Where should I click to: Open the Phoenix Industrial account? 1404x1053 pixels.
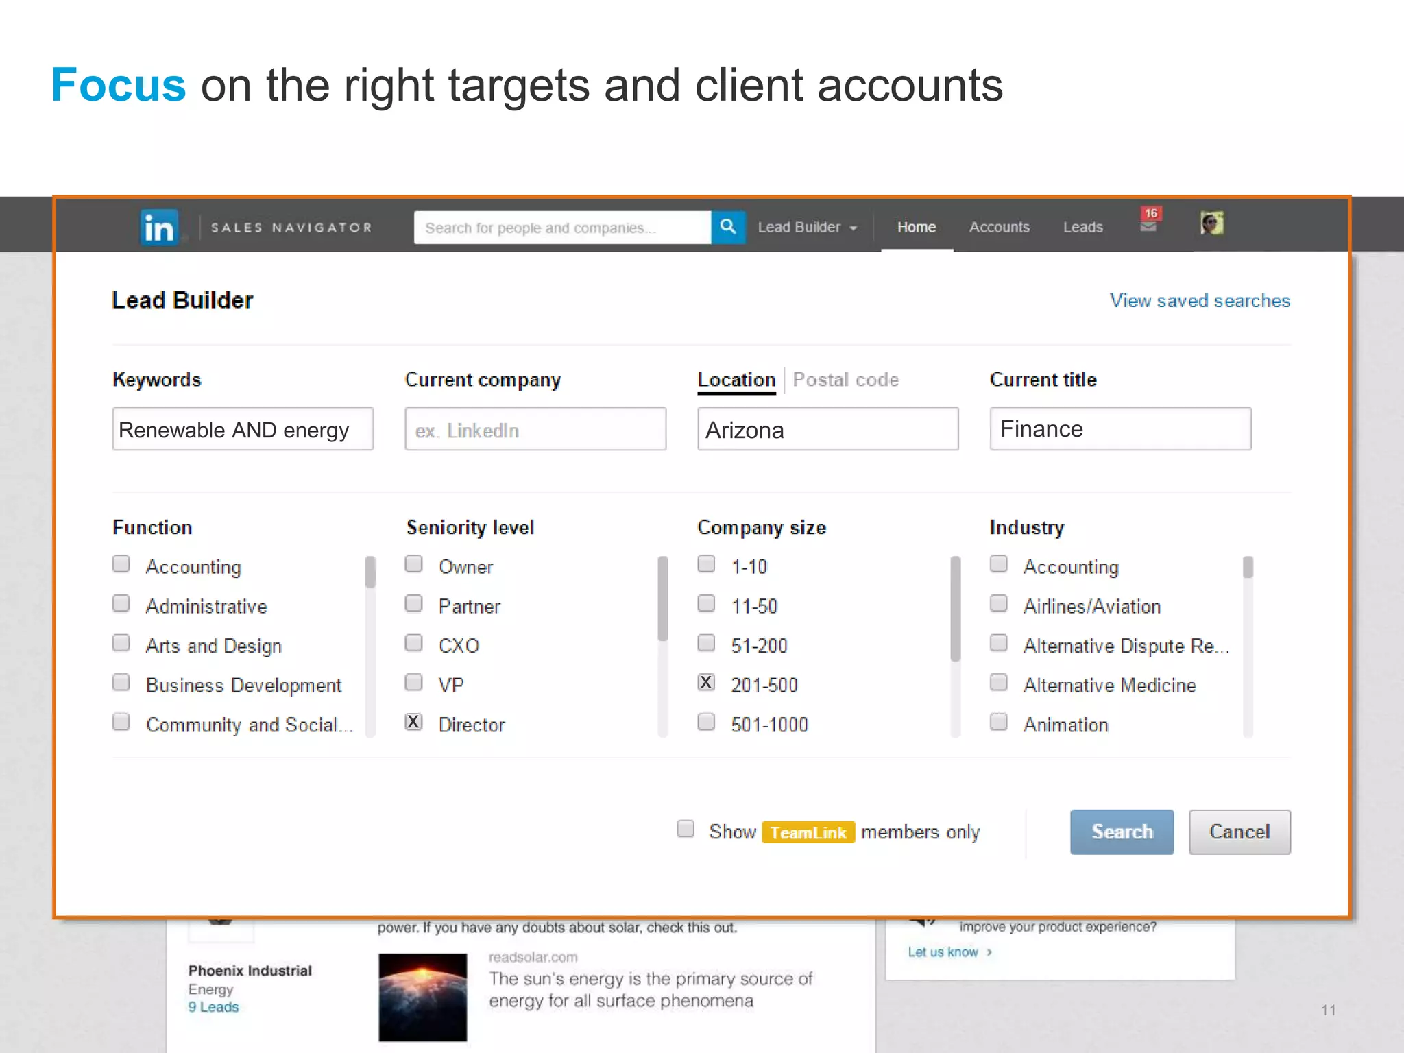(250, 971)
